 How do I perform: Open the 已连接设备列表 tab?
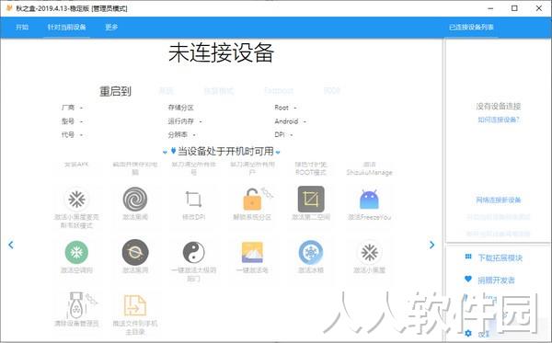coord(471,27)
